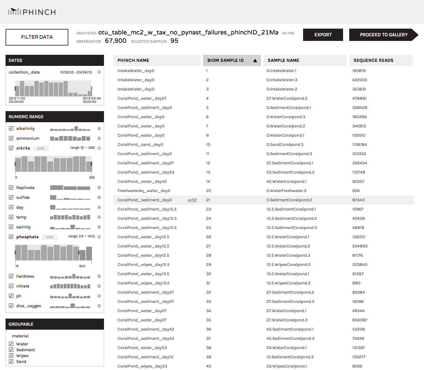Uncheck the diss_oxygen checkbox
Screen dimensions: 424x370
click(11, 306)
